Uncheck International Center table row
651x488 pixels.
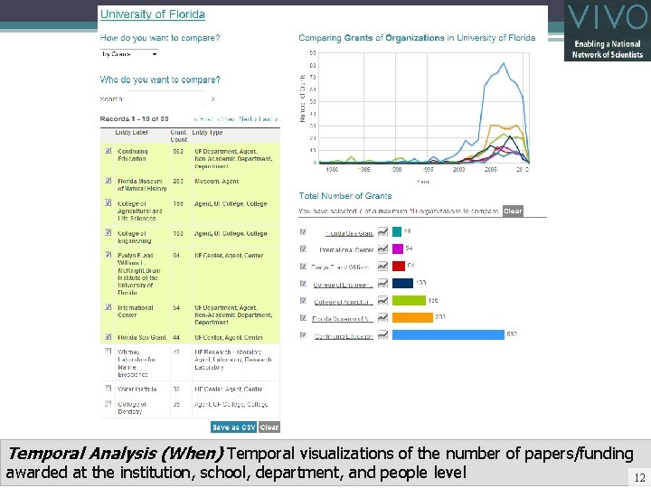point(108,307)
